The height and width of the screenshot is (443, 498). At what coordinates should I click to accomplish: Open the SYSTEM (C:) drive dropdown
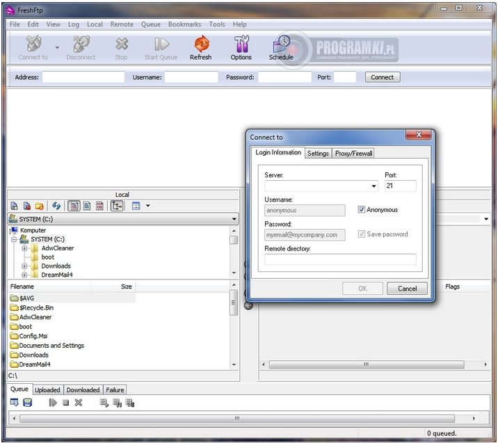[234, 219]
